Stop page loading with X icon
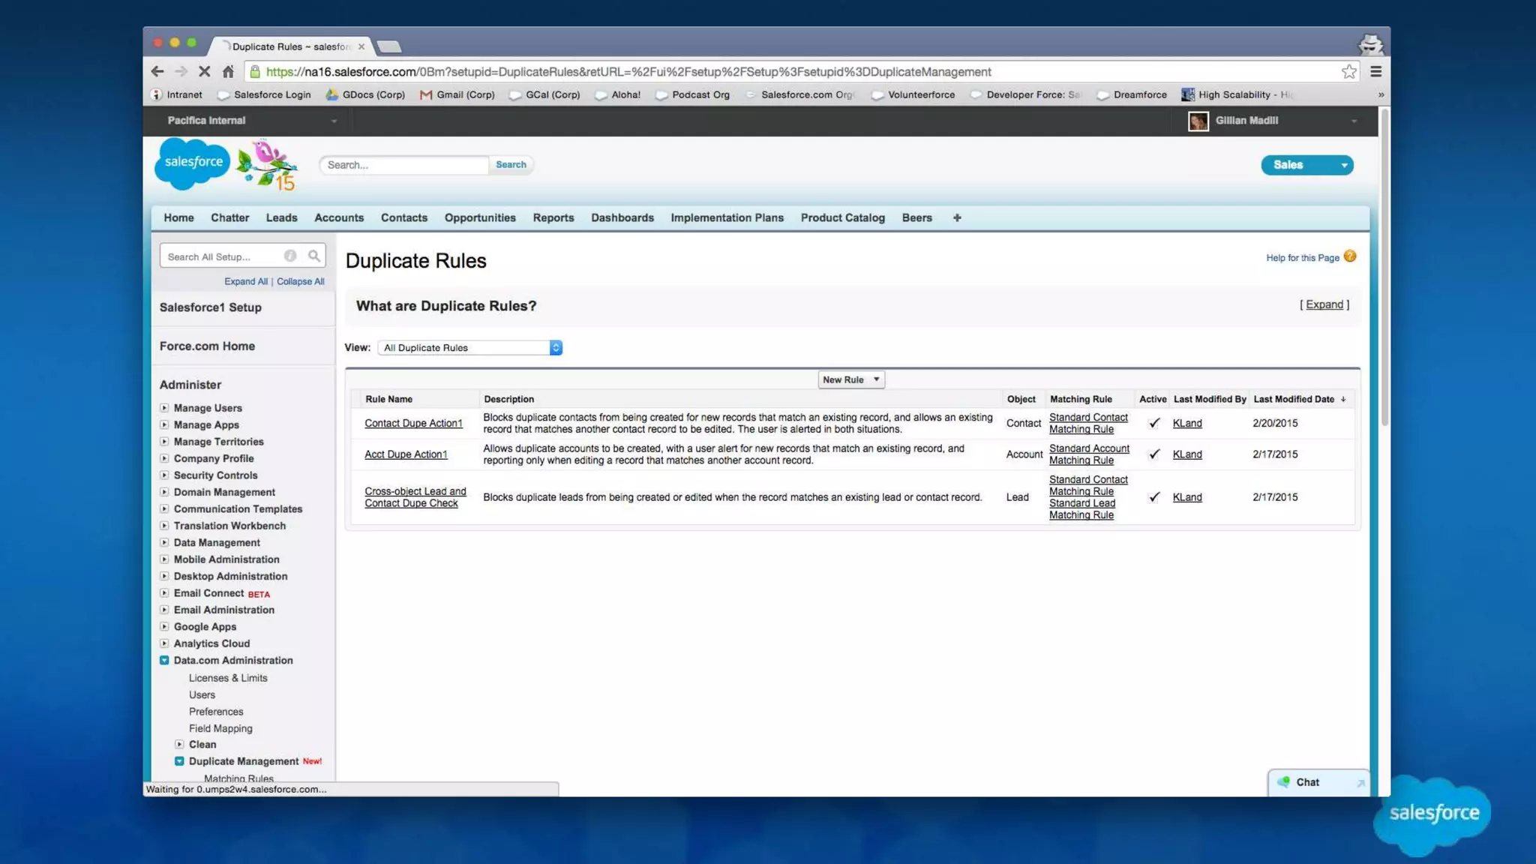Viewport: 1536px width, 864px height. [204, 72]
